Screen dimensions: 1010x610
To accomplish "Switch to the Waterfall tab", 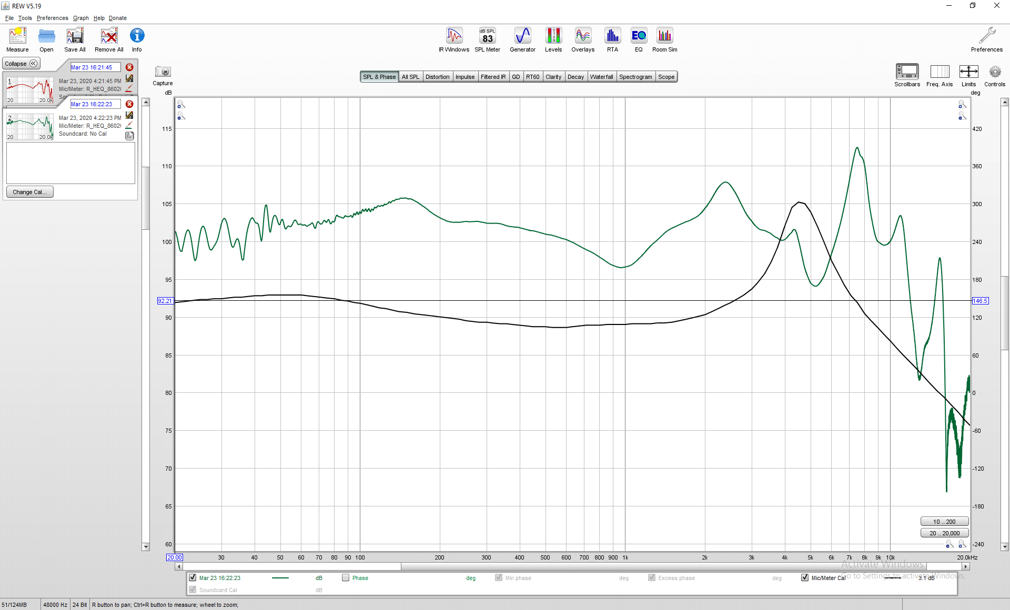I will click(x=602, y=77).
